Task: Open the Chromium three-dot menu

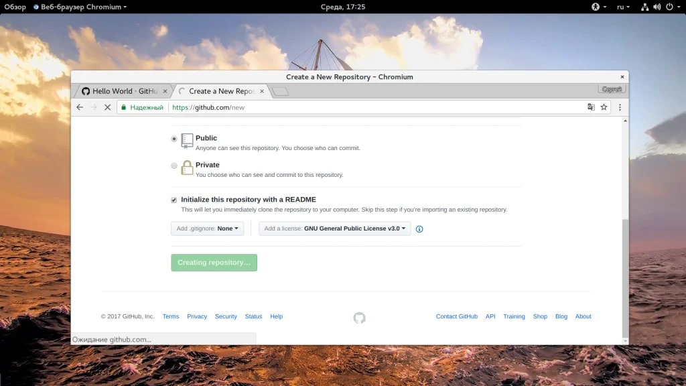Action: pyautogui.click(x=620, y=107)
